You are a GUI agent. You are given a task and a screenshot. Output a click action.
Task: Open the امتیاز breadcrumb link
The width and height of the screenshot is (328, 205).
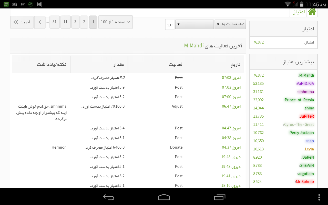point(299,12)
